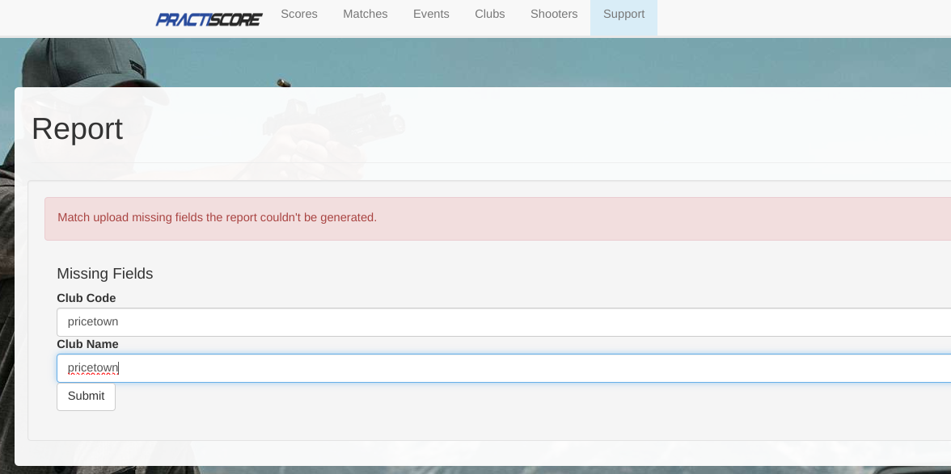Click the PractiScore logo
Screen dimensions: 951x474
(x=209, y=19)
